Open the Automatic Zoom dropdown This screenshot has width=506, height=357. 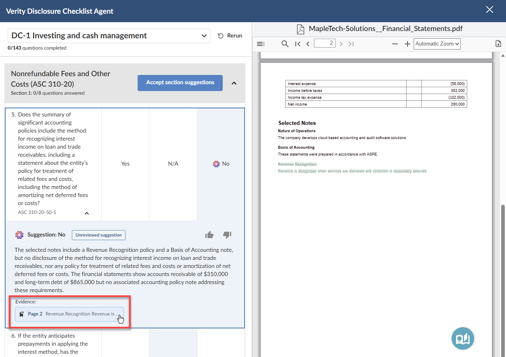(437, 44)
